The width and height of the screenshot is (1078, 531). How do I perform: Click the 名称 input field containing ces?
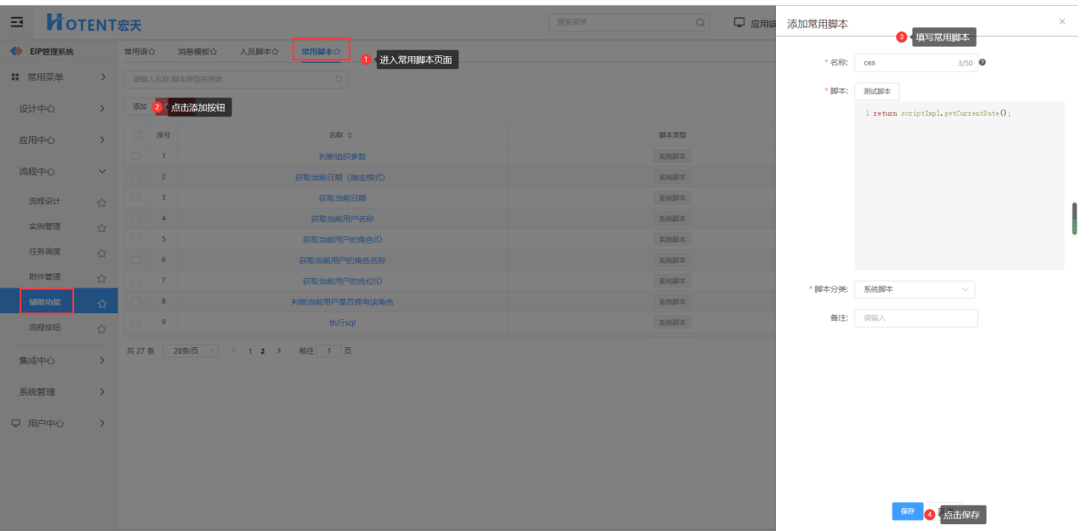915,63
